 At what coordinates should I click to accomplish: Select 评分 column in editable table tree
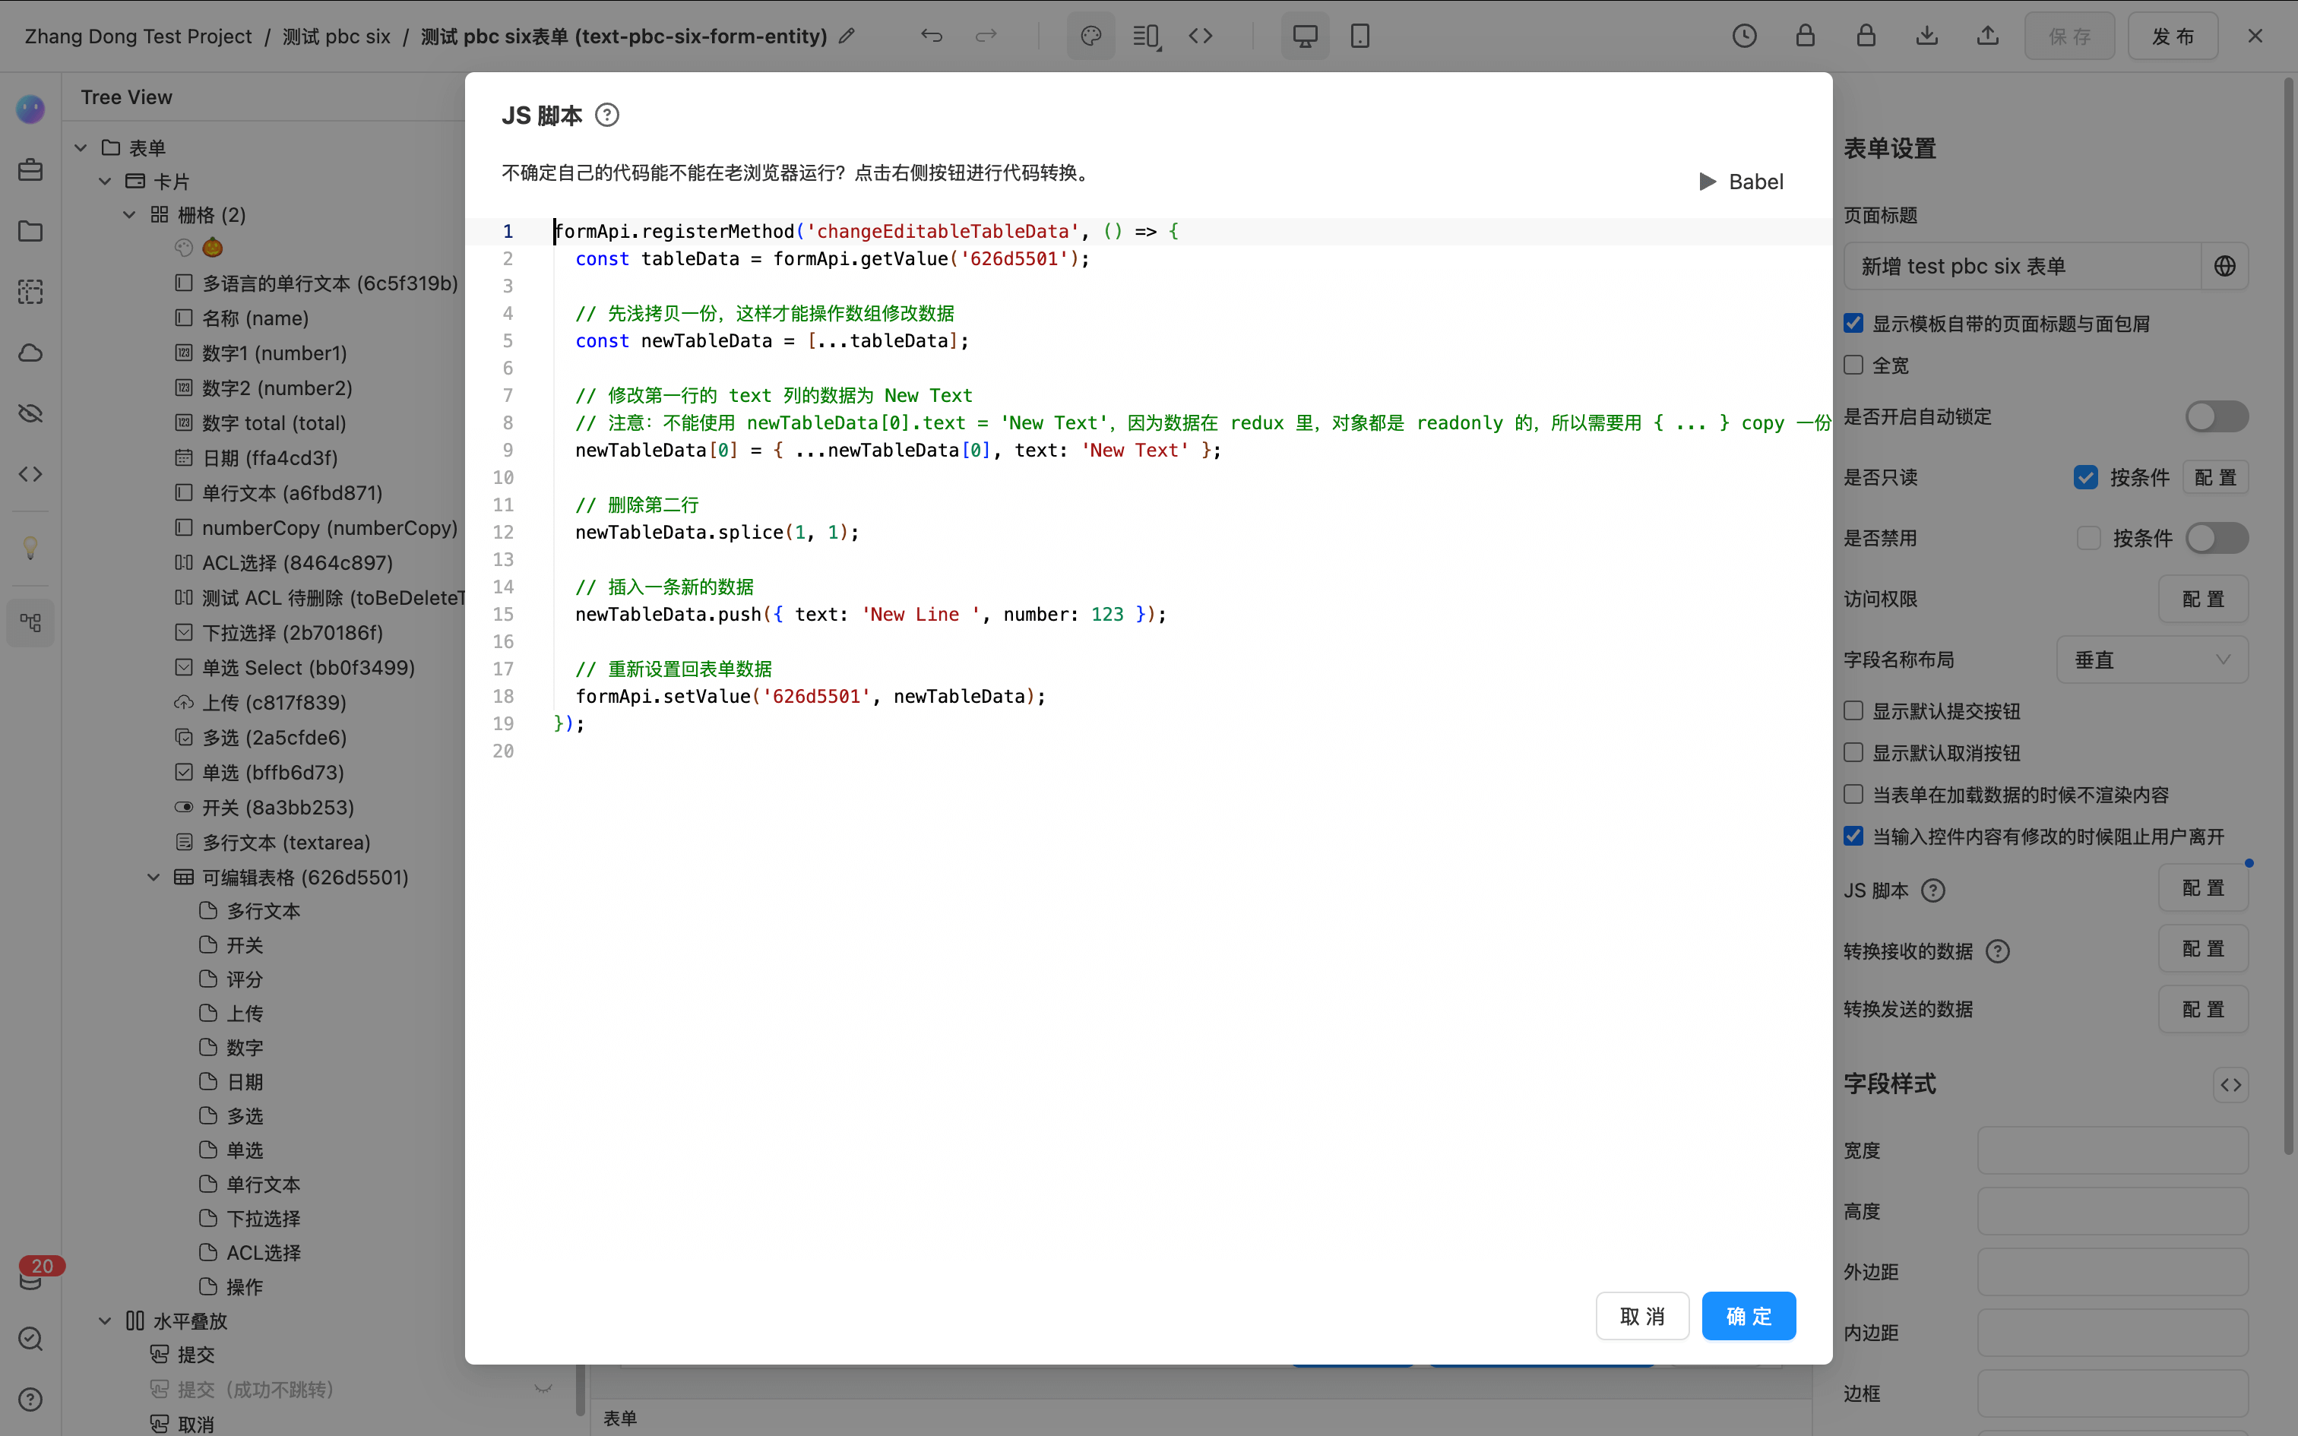[x=244, y=979]
